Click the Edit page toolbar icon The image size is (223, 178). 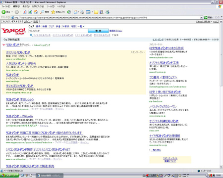[x=88, y=12]
